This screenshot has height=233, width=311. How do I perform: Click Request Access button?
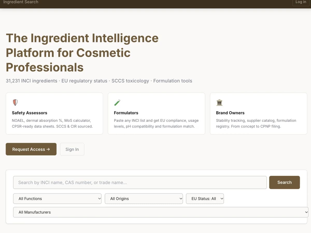tap(31, 149)
